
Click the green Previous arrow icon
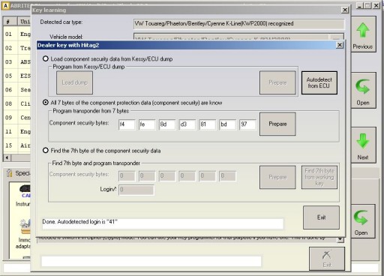(363, 30)
